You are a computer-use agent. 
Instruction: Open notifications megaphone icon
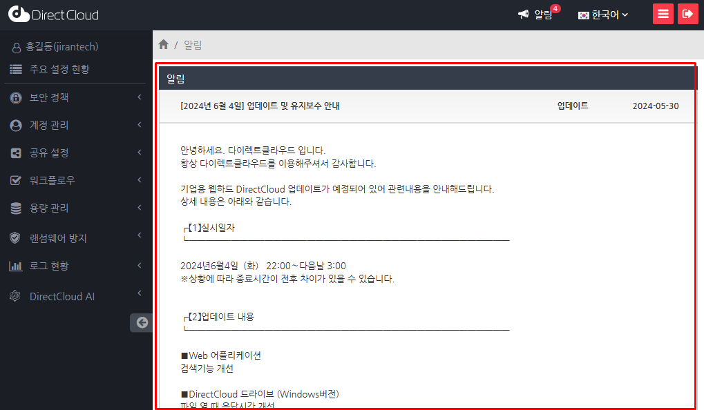(x=524, y=14)
